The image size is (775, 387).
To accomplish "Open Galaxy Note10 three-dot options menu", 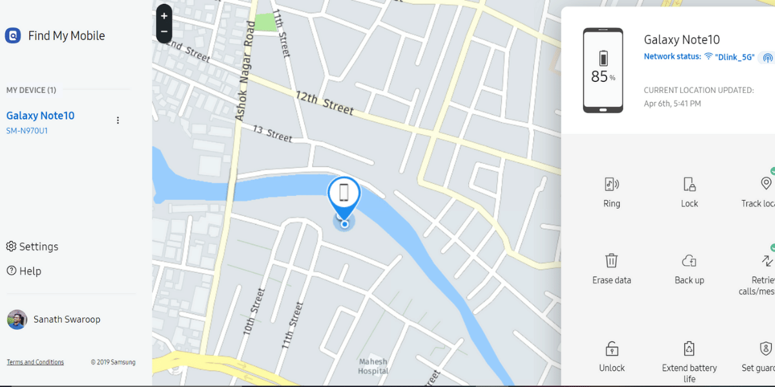I will click(118, 120).
